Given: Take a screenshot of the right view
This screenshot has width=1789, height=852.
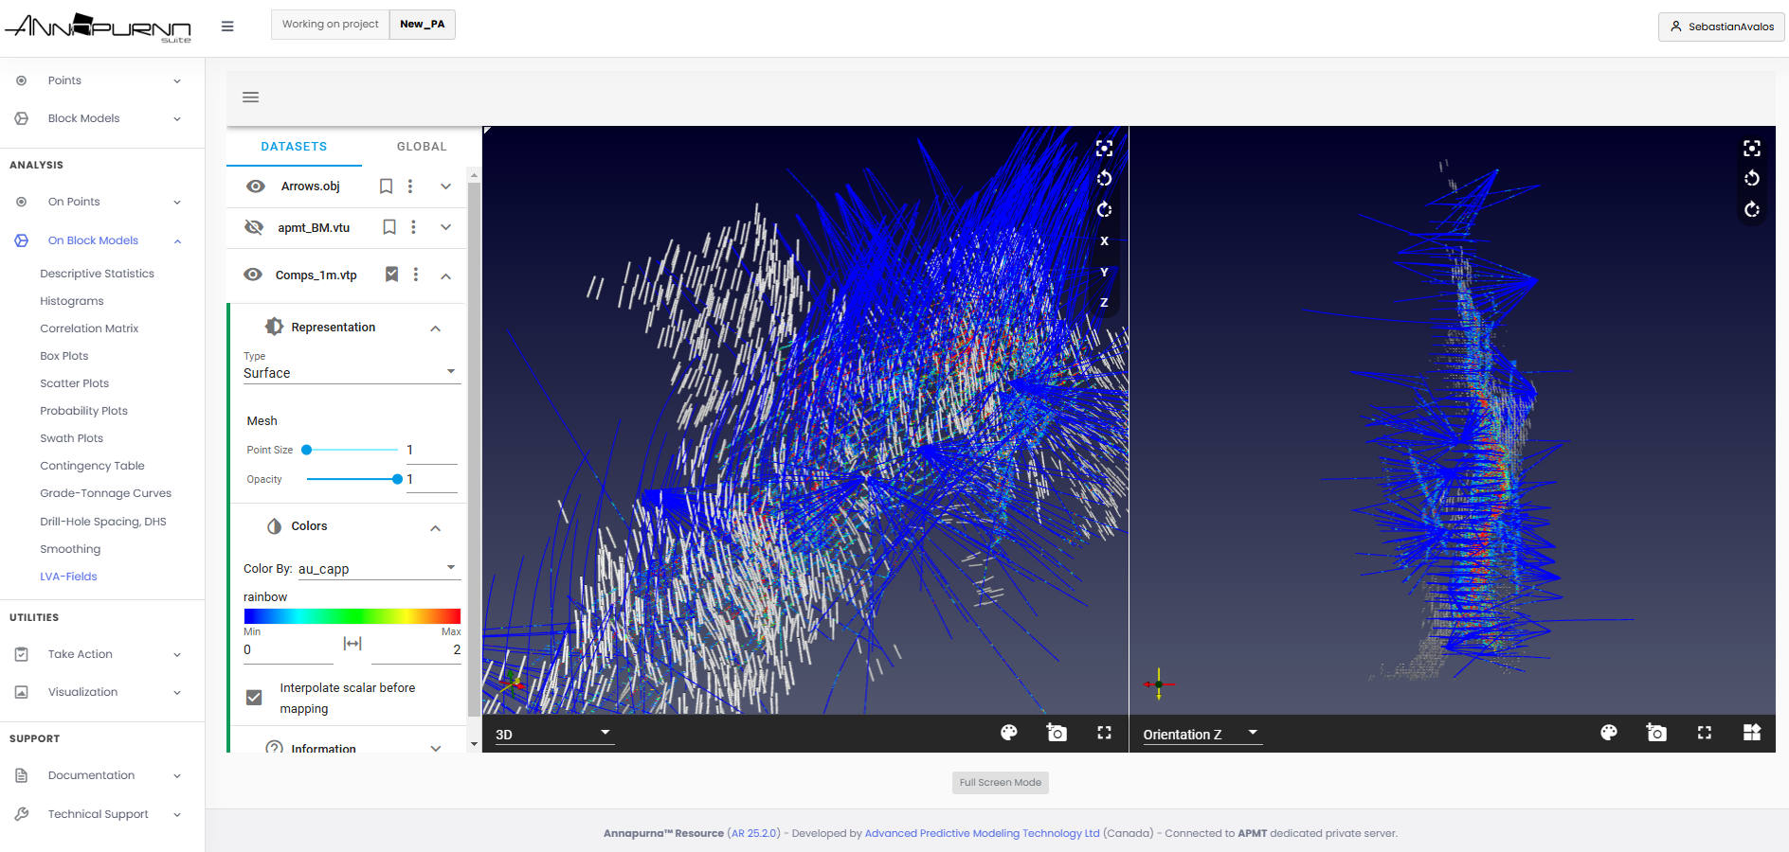Looking at the screenshot, I should click(1656, 733).
